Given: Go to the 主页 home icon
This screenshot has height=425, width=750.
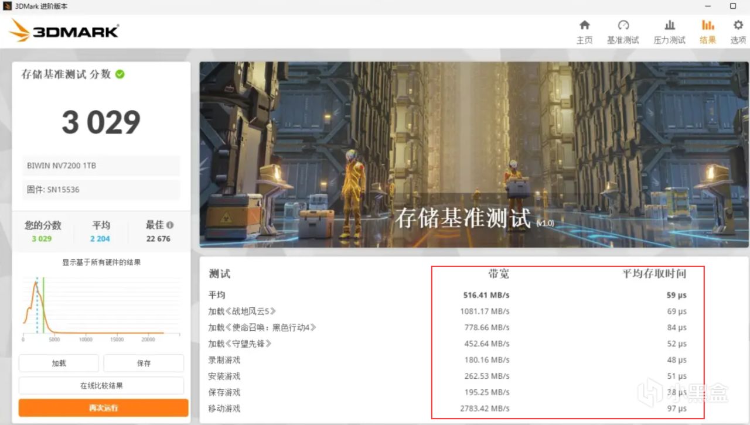Looking at the screenshot, I should point(584,25).
